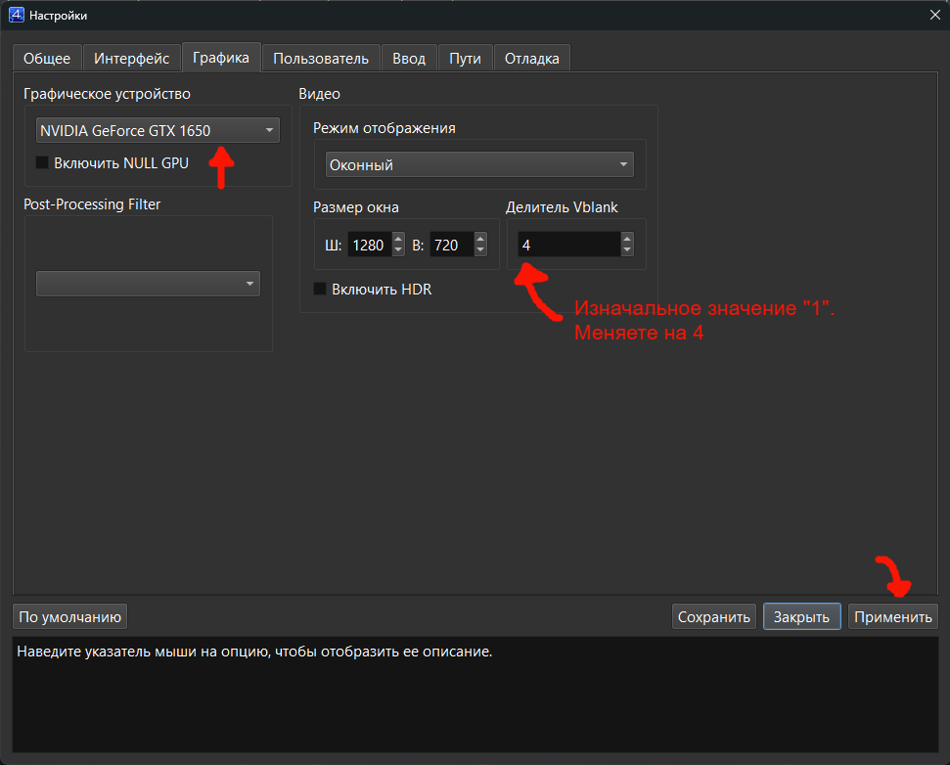Increase window width with up arrow

point(398,239)
